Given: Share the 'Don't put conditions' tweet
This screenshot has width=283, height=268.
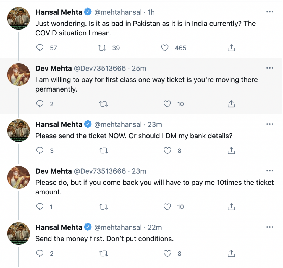Looking at the screenshot, I should coord(231,254).
